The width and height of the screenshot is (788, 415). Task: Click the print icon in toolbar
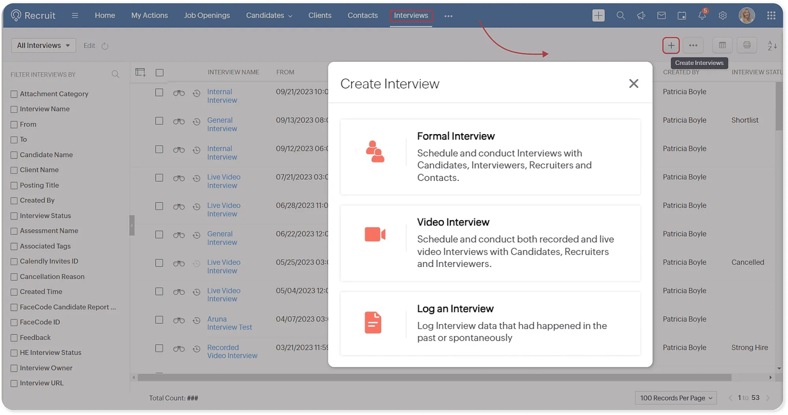(747, 46)
